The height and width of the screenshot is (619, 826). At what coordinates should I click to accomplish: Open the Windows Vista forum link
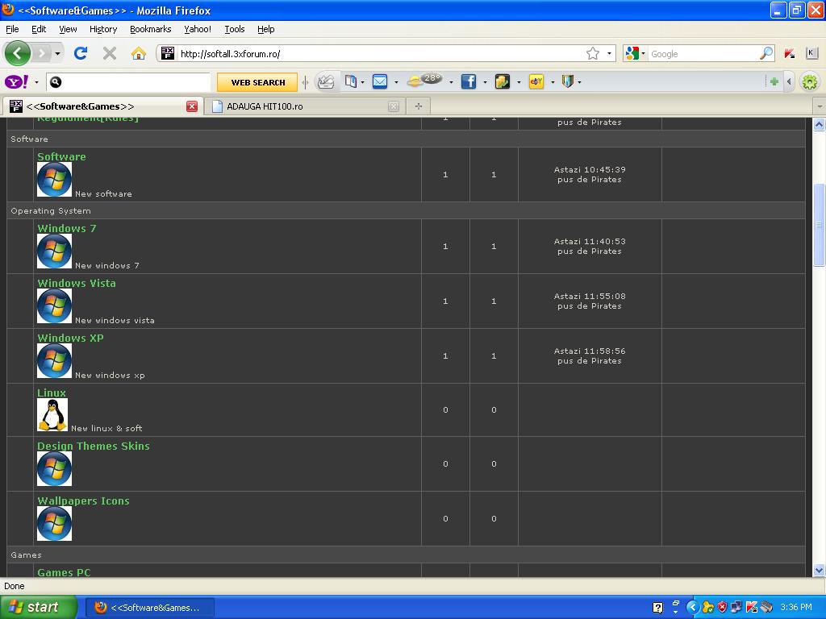(x=77, y=283)
